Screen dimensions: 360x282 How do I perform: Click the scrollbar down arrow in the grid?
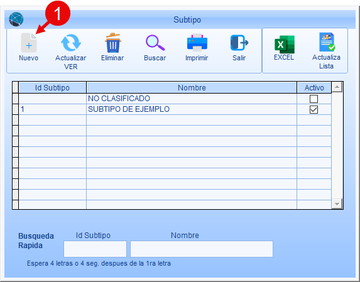pos(337,203)
